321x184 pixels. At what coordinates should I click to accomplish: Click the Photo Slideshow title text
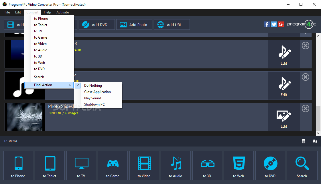point(61,106)
